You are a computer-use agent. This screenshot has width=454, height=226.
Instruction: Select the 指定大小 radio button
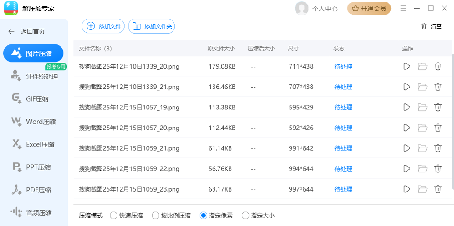click(245, 216)
